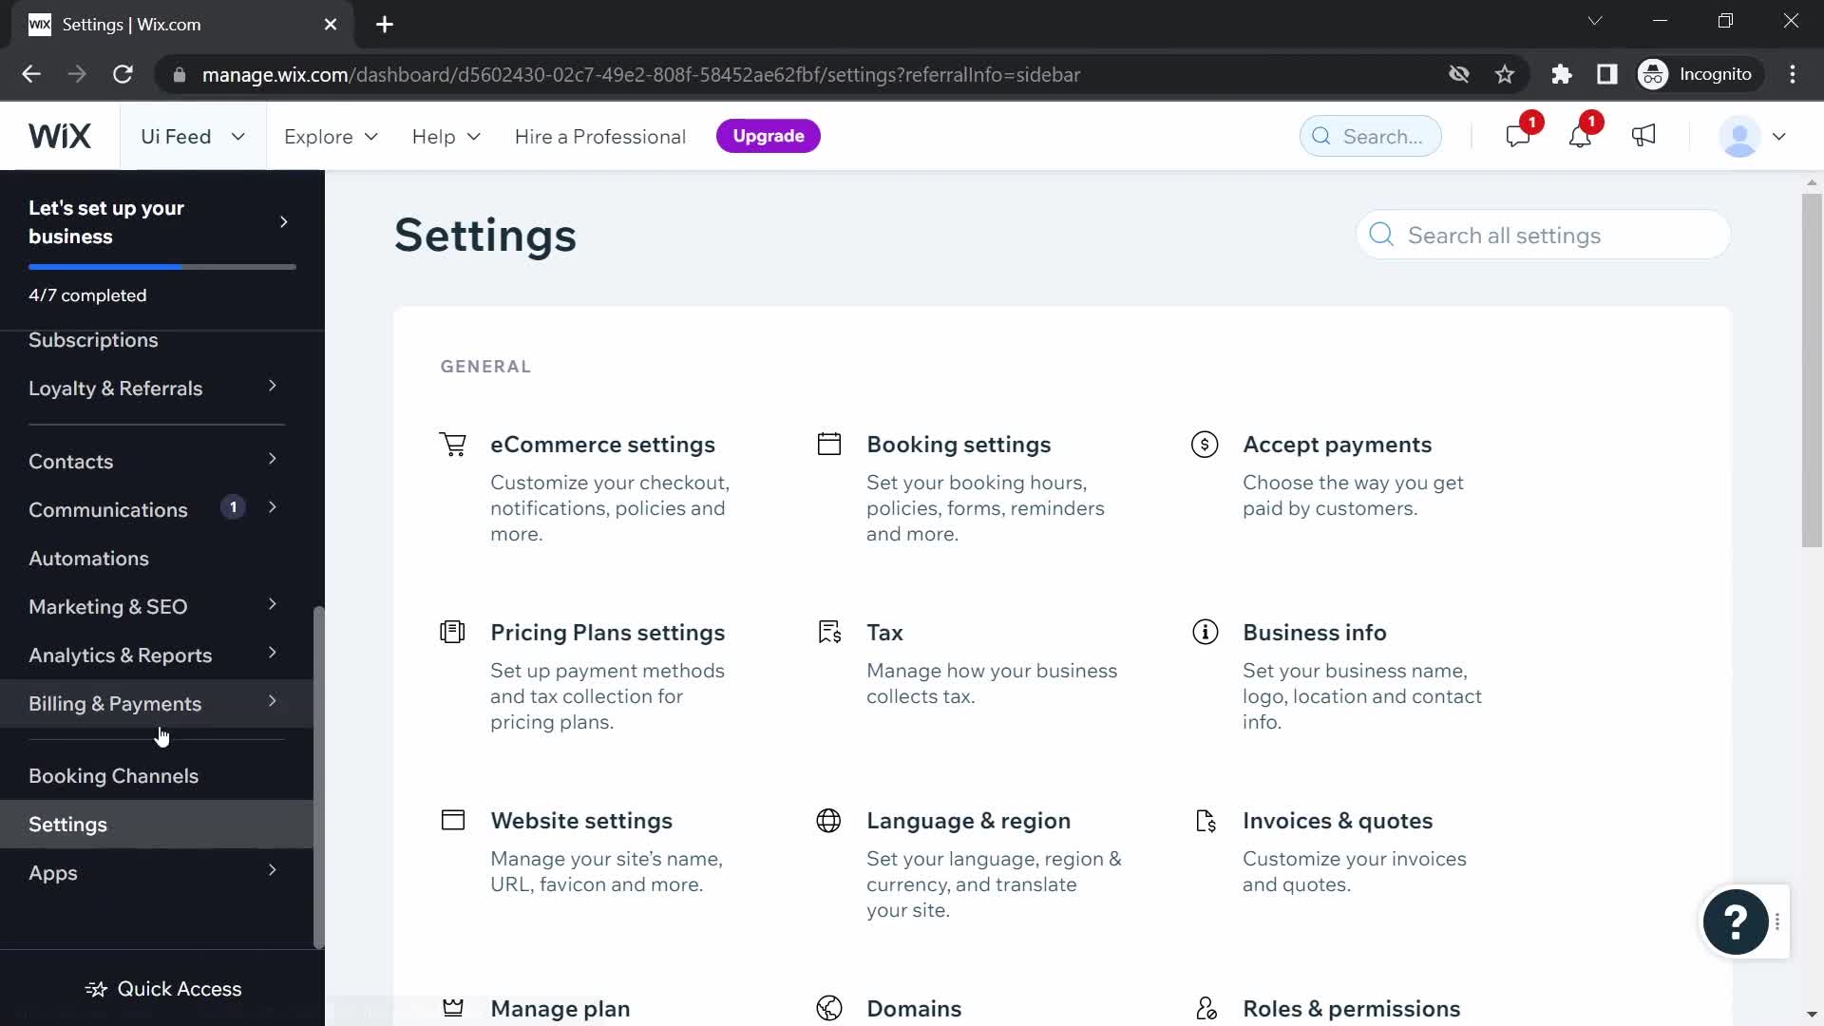
Task: Click the Upgrade button
Action: (768, 136)
